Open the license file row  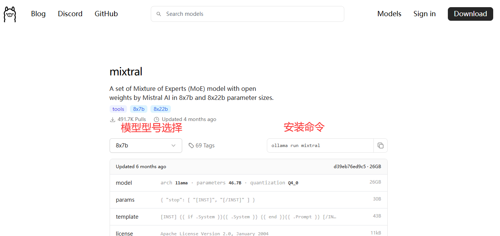[x=248, y=231]
